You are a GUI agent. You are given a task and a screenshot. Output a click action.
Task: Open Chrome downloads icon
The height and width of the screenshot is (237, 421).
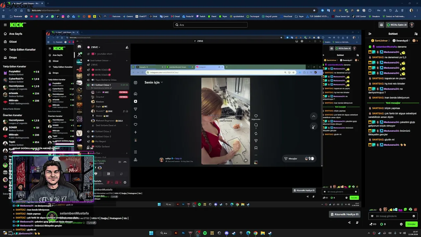(x=397, y=10)
